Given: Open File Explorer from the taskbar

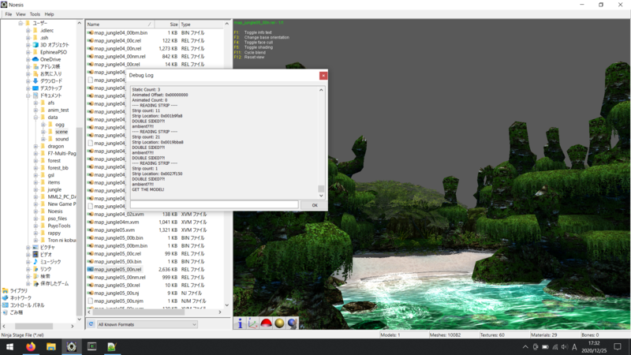Looking at the screenshot, I should click(x=50, y=346).
